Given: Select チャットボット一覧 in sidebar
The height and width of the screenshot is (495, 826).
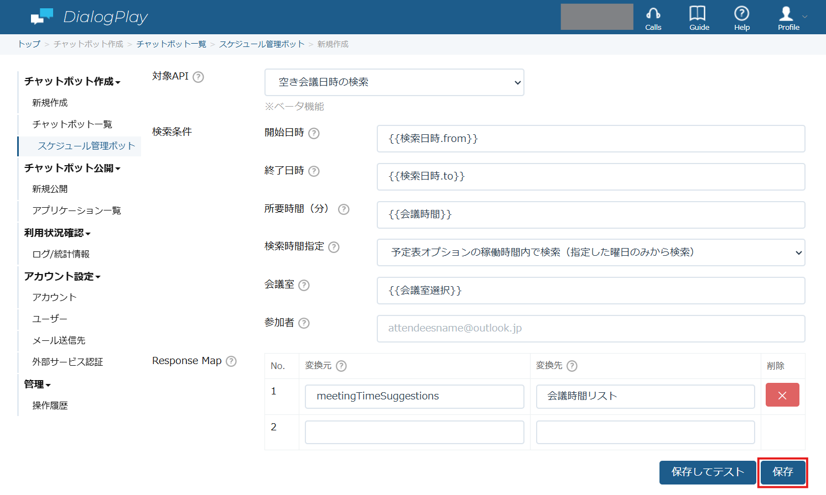Looking at the screenshot, I should click(x=72, y=124).
